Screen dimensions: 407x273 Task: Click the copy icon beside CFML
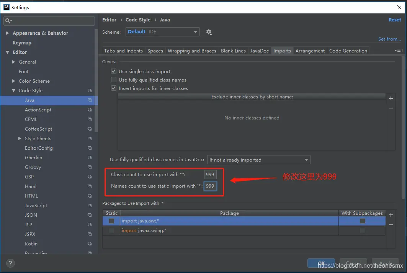coord(90,119)
